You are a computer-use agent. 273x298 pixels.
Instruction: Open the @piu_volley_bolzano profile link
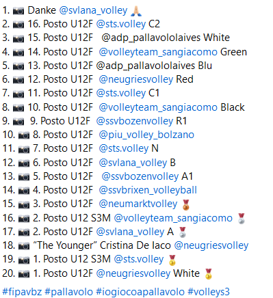tap(146, 135)
